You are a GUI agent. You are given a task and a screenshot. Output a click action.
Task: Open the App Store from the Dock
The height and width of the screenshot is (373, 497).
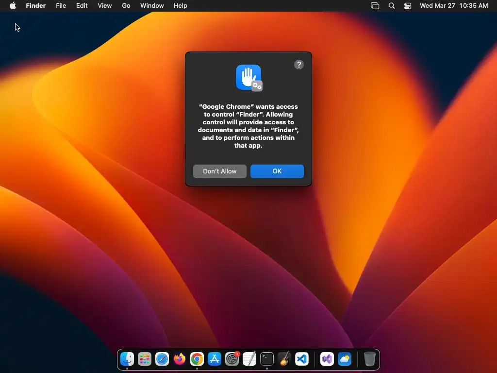(x=215, y=359)
